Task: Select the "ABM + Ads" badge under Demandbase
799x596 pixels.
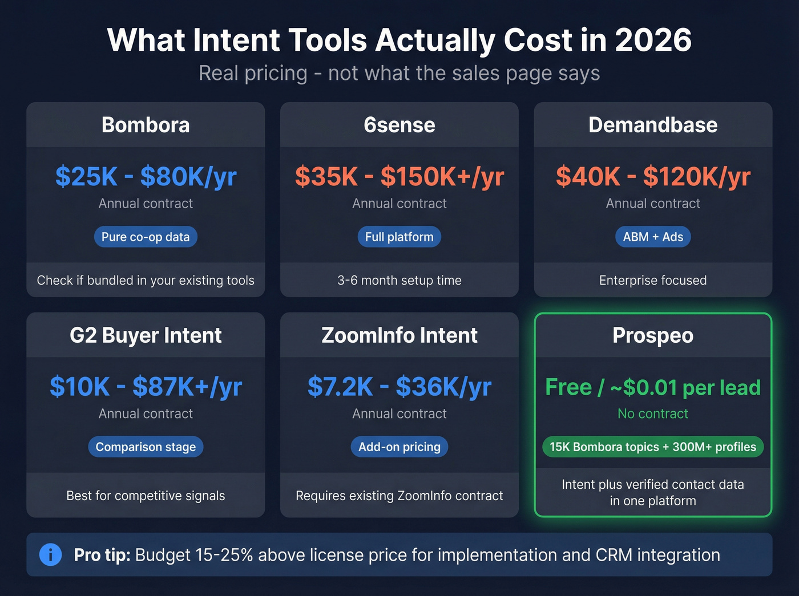Action: point(652,237)
